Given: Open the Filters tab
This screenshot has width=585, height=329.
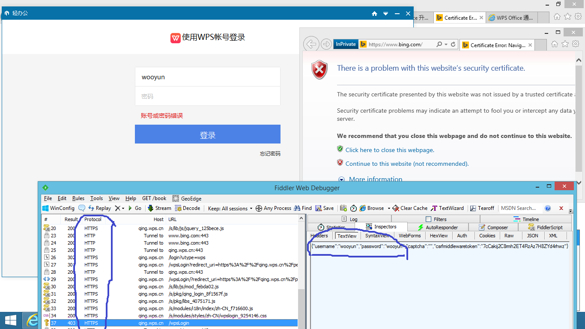Looking at the screenshot, I should click(x=436, y=219).
